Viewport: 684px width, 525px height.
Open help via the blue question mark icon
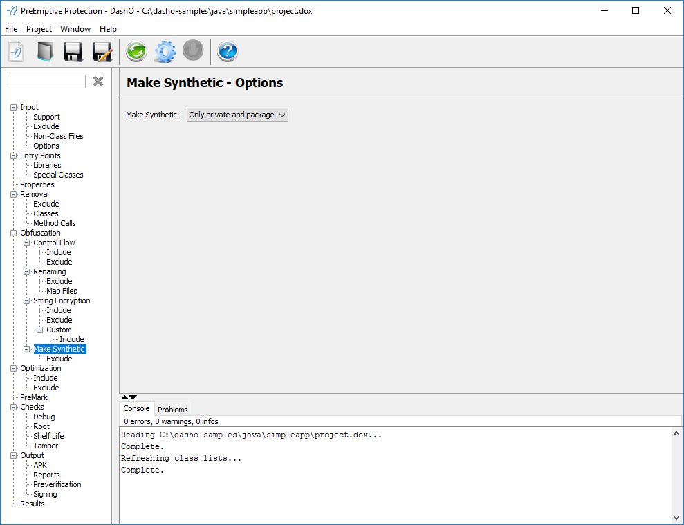(228, 52)
